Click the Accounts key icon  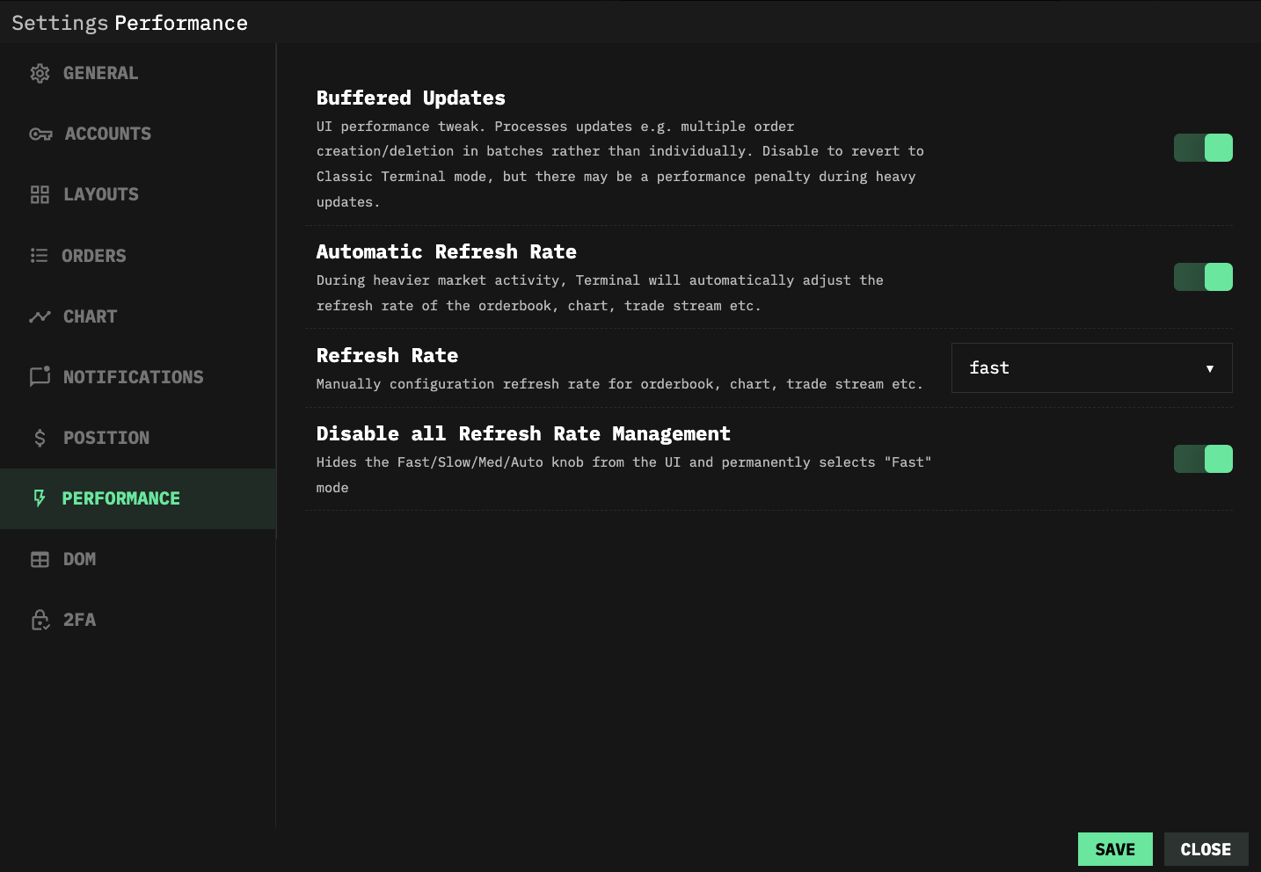click(x=40, y=134)
